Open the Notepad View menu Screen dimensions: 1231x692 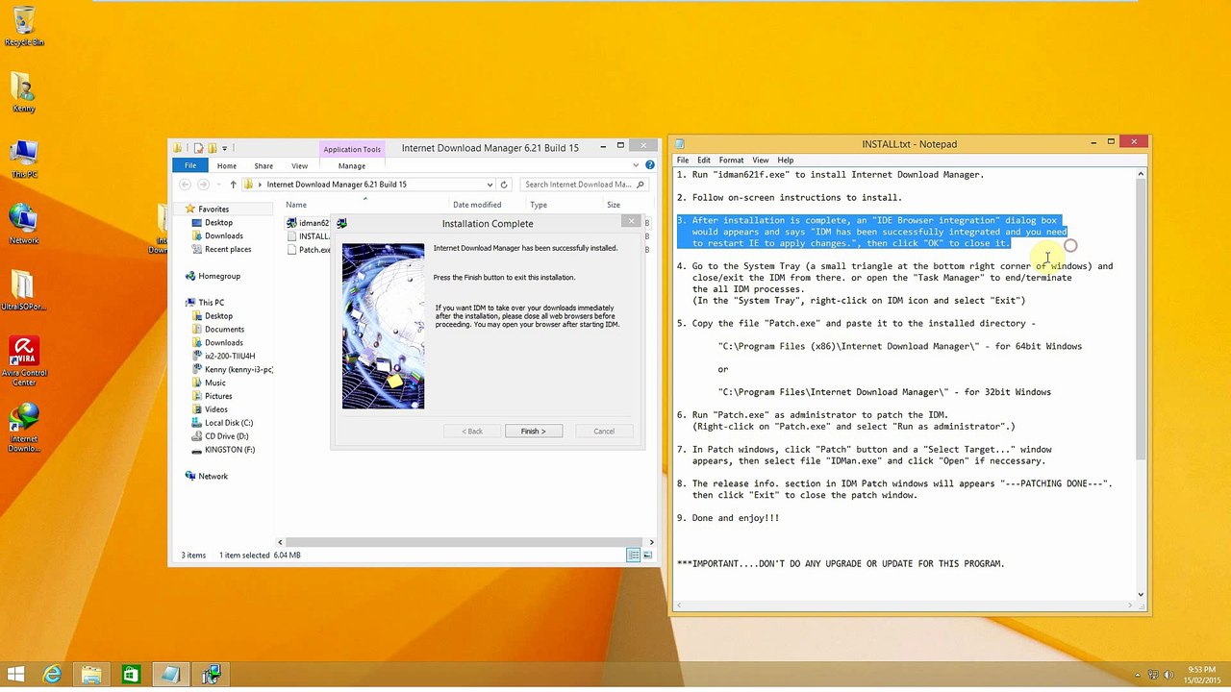coord(760,160)
